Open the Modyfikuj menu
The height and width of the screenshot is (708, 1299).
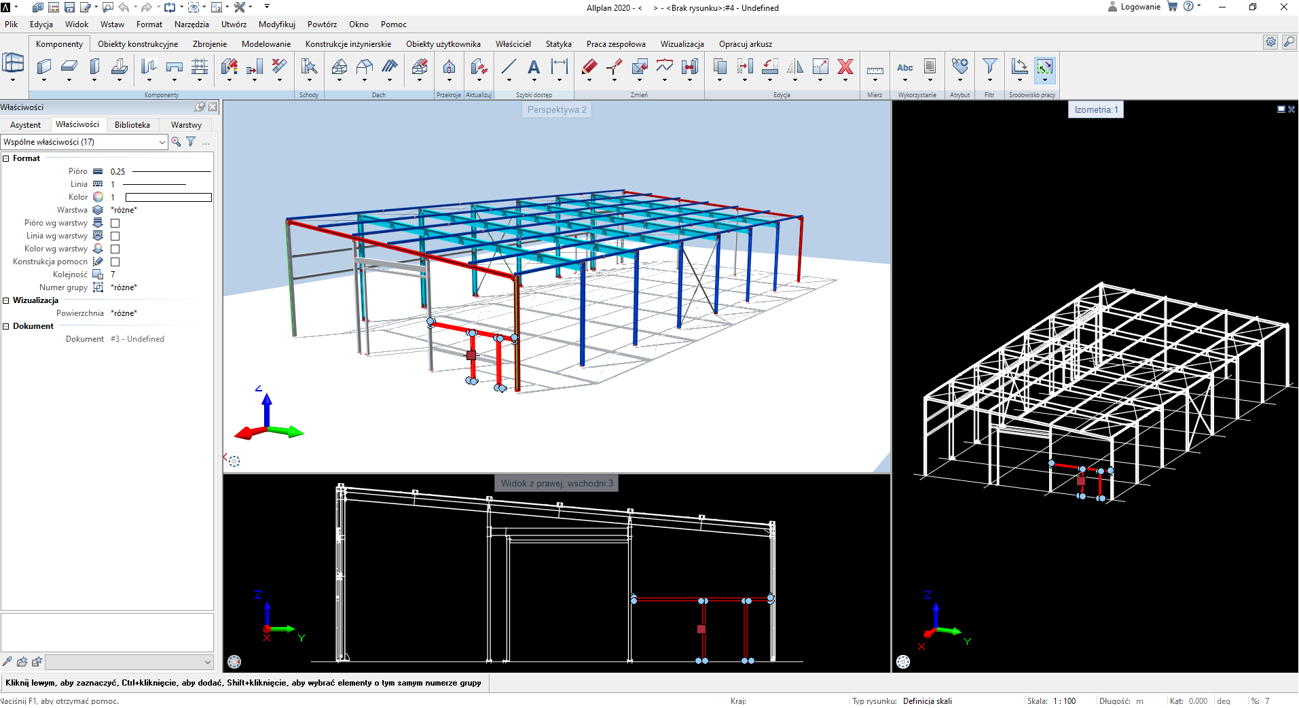click(x=276, y=24)
